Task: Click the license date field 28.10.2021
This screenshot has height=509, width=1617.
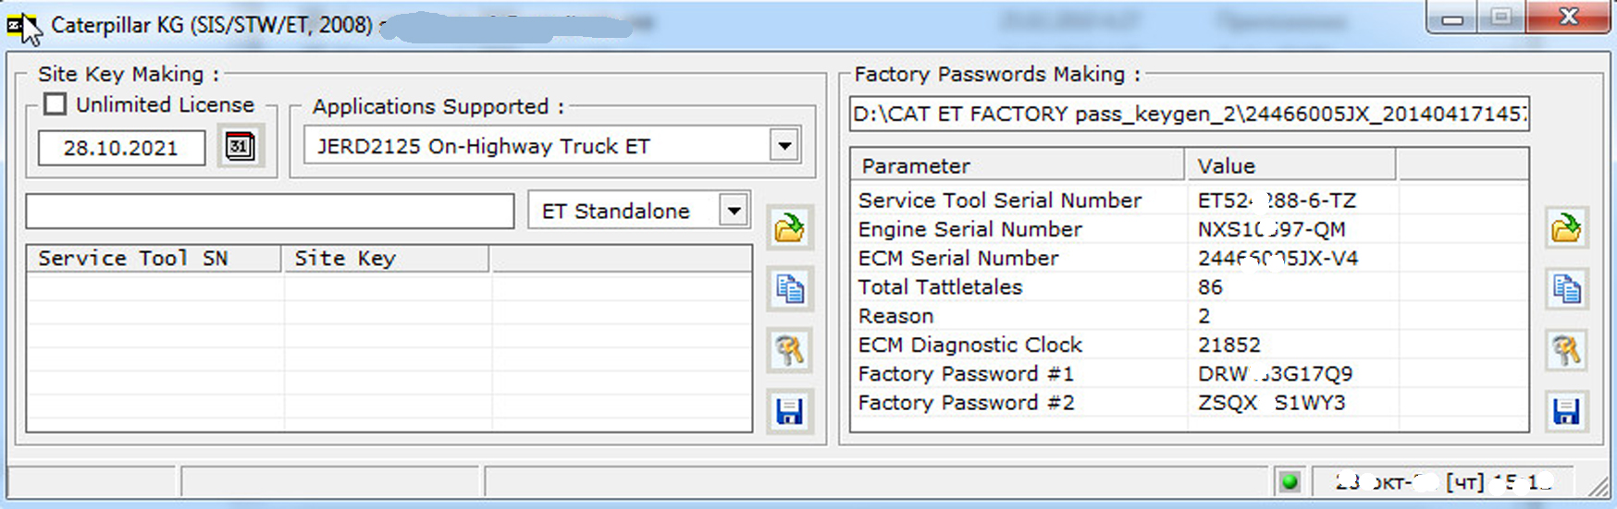Action: click(x=121, y=148)
